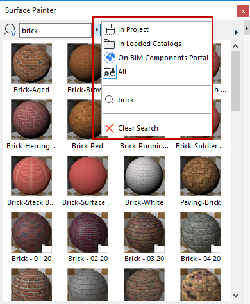Screen dimensions: 250x304
Task: Open the search options dropdown arrow
Action: point(97,30)
